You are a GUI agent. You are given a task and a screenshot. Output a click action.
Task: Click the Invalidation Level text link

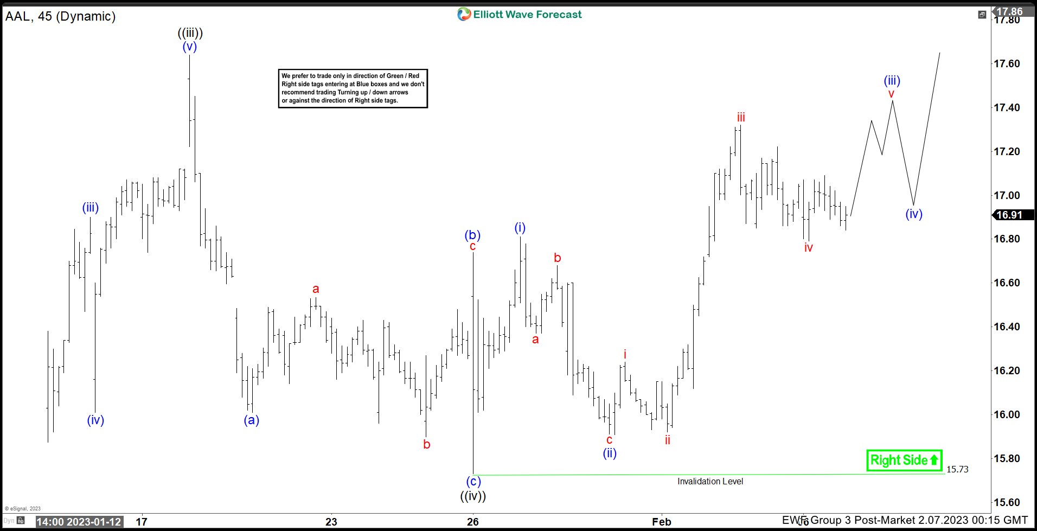pos(710,481)
